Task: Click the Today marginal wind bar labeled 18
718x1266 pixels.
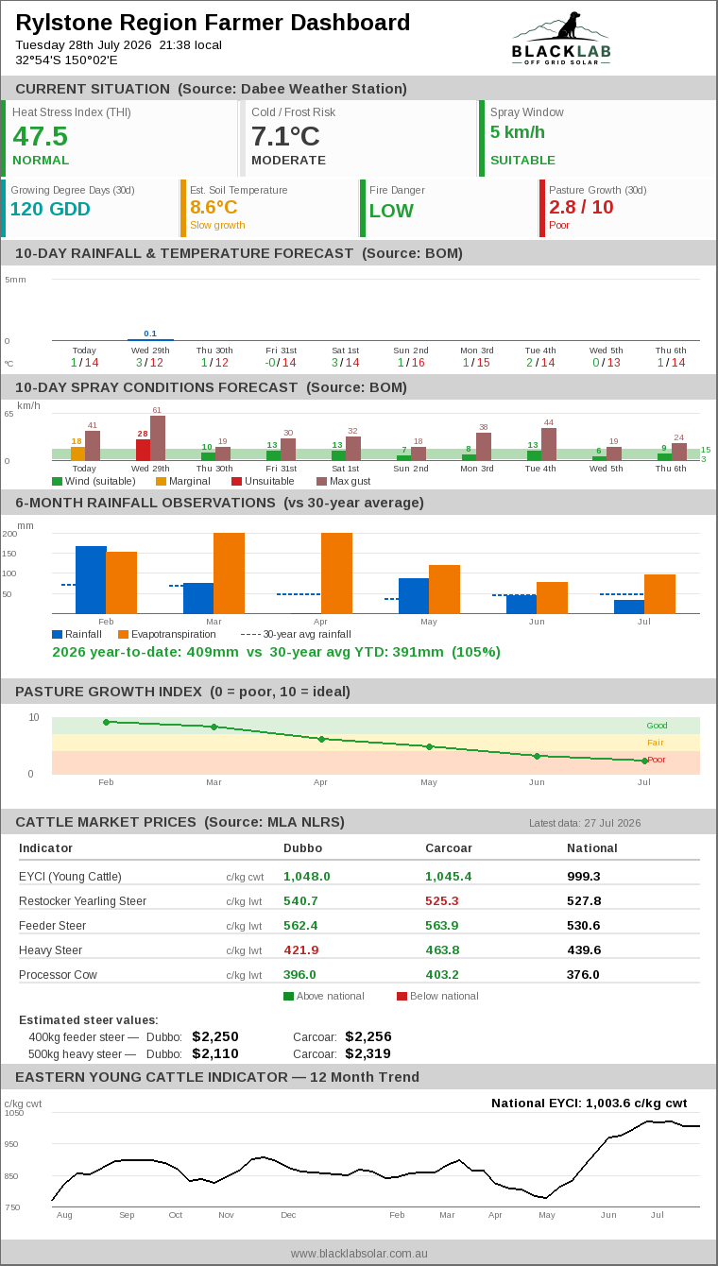Action: pos(77,453)
